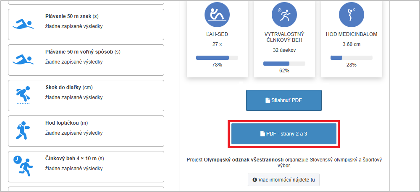Viewport: 420px width, 192px height.
Task: Select Člnkový beh 4 × 10 m entry
Action: [x=86, y=166]
